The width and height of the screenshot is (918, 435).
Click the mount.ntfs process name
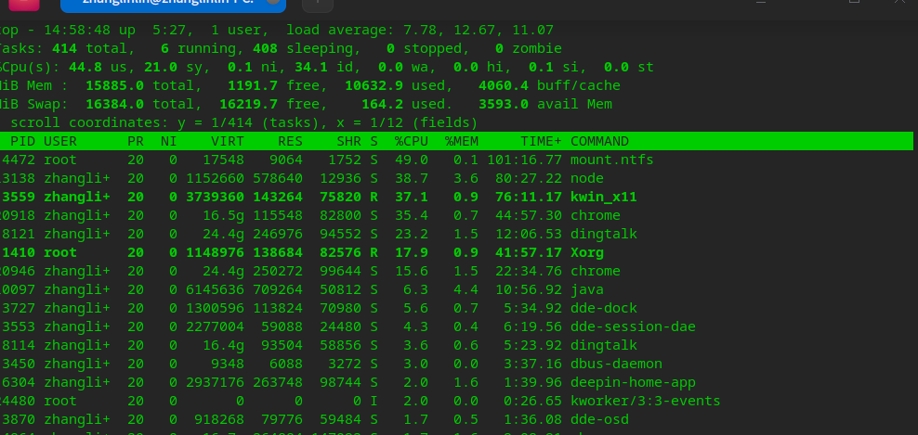pyautogui.click(x=611, y=160)
